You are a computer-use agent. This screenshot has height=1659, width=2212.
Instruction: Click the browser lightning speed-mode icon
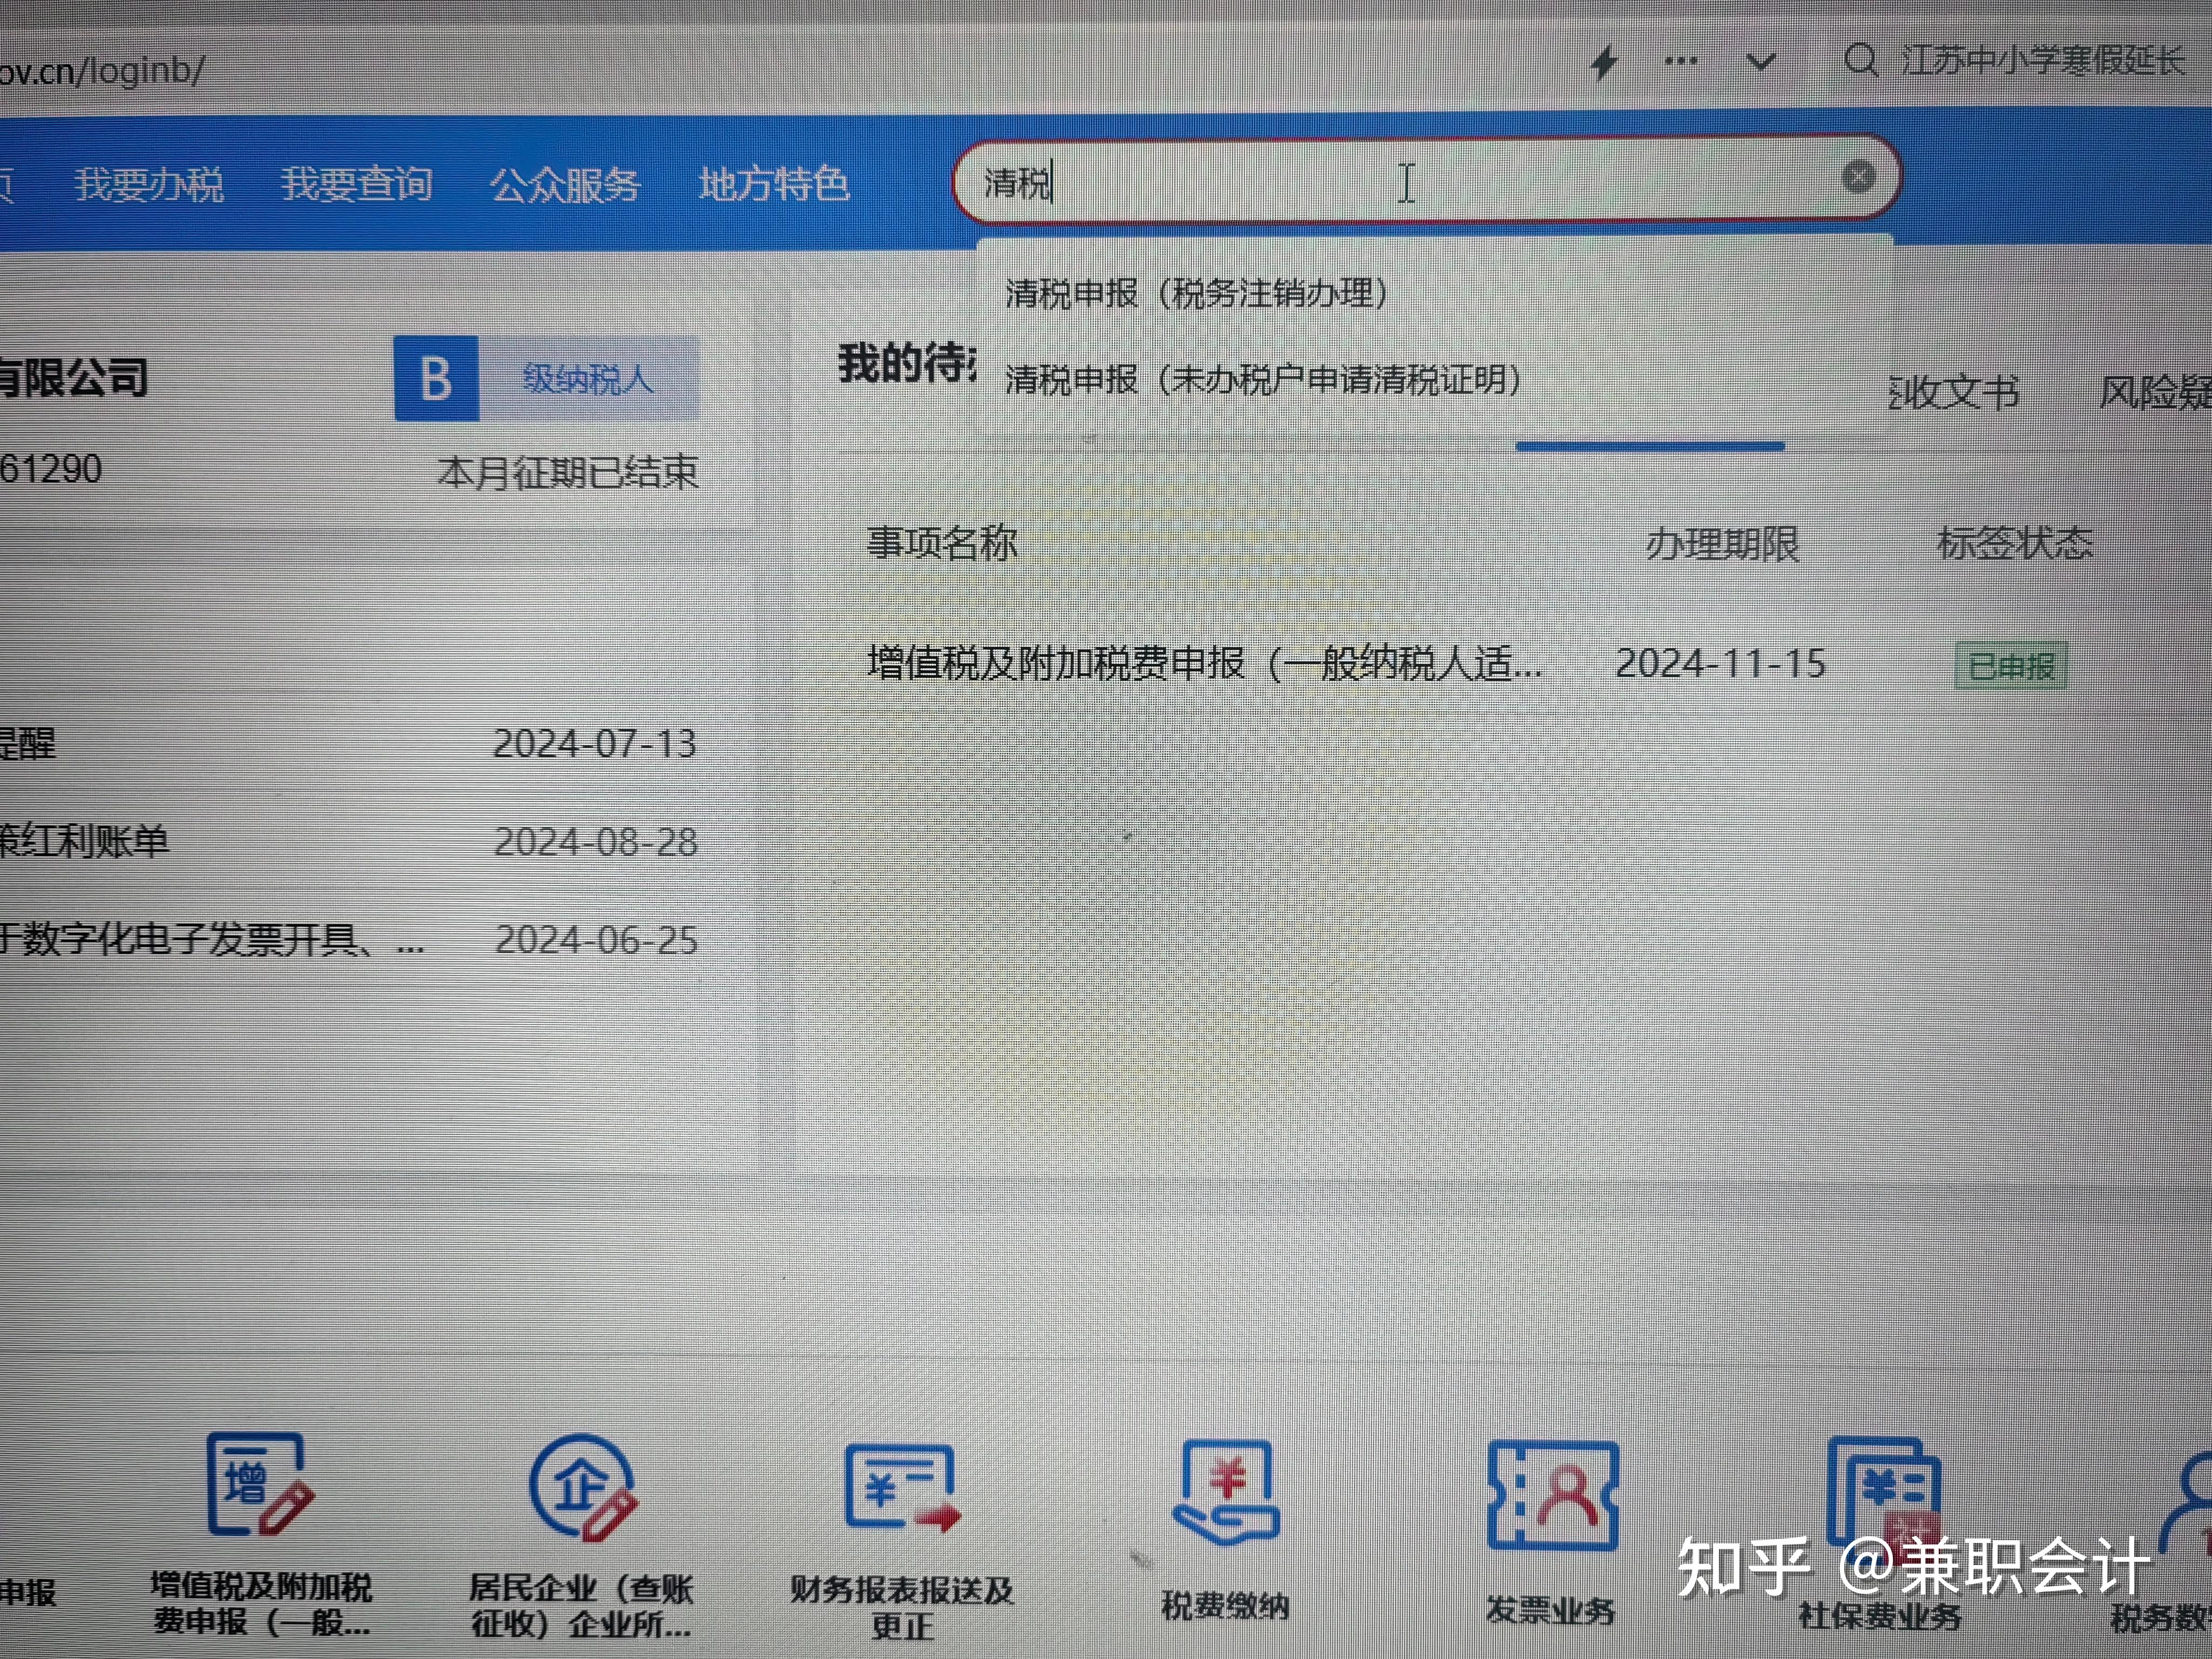[x=1604, y=62]
